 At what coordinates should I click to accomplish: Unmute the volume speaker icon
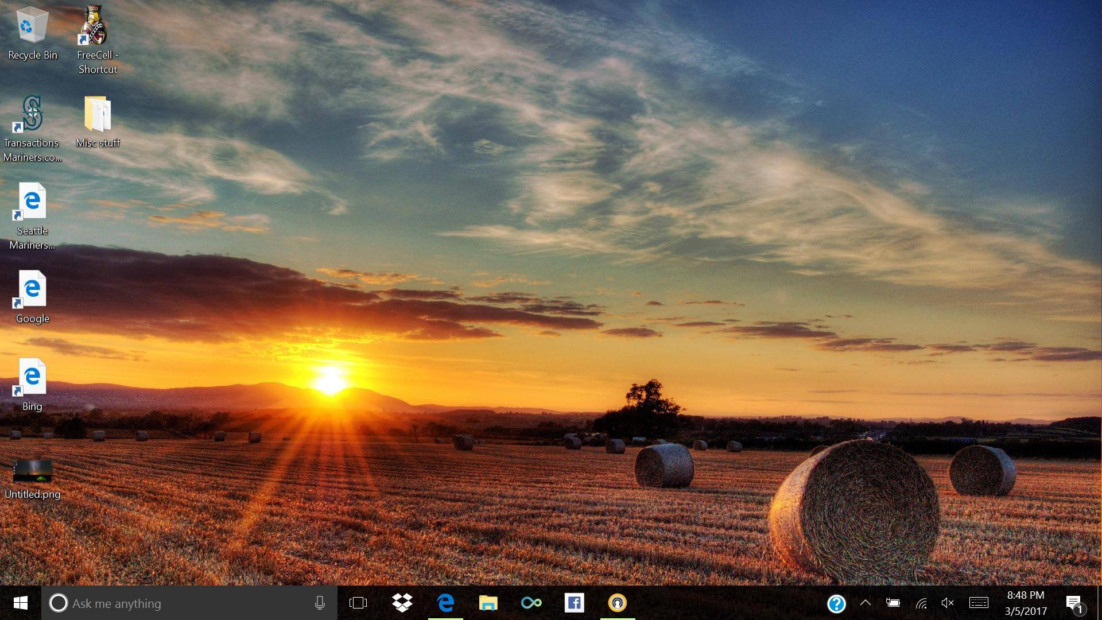click(x=948, y=603)
